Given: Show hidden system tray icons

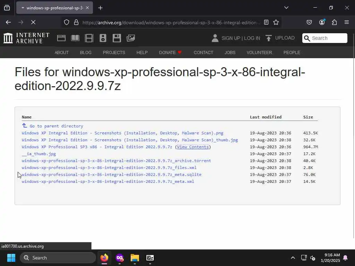Looking at the screenshot, I should 293,258.
